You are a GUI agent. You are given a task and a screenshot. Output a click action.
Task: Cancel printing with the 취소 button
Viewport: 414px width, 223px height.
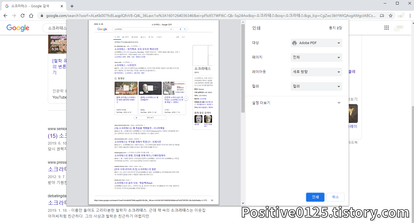(x=335, y=197)
